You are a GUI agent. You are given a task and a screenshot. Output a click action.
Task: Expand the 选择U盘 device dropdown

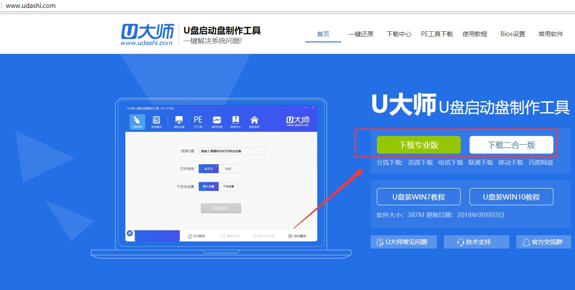pyautogui.click(x=232, y=151)
